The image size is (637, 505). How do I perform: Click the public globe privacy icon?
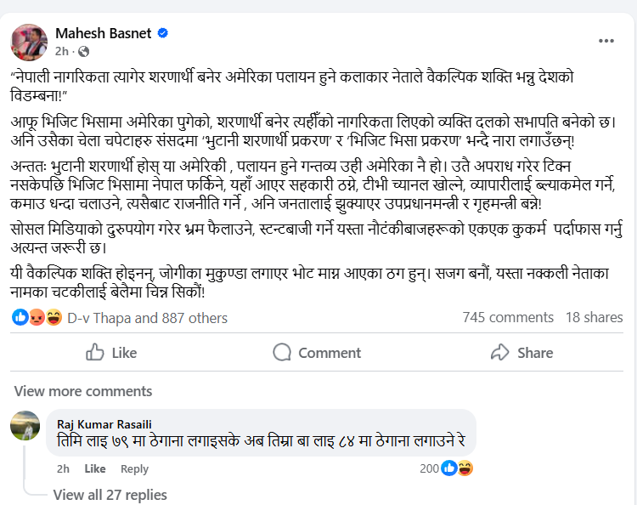[80, 51]
